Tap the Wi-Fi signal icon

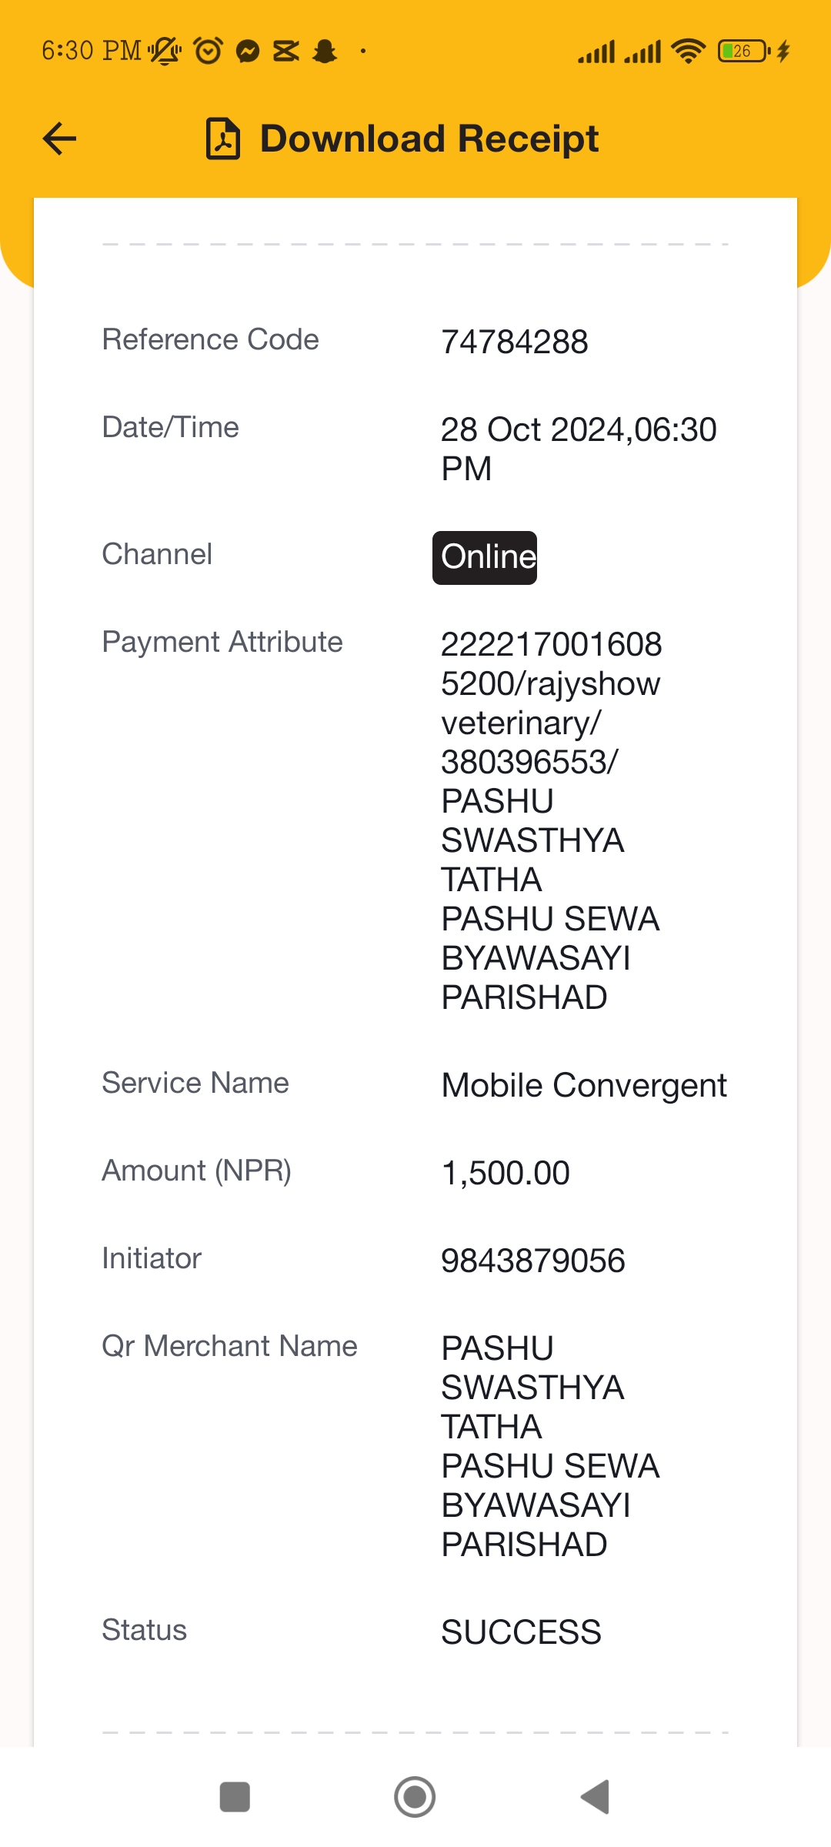(x=688, y=51)
